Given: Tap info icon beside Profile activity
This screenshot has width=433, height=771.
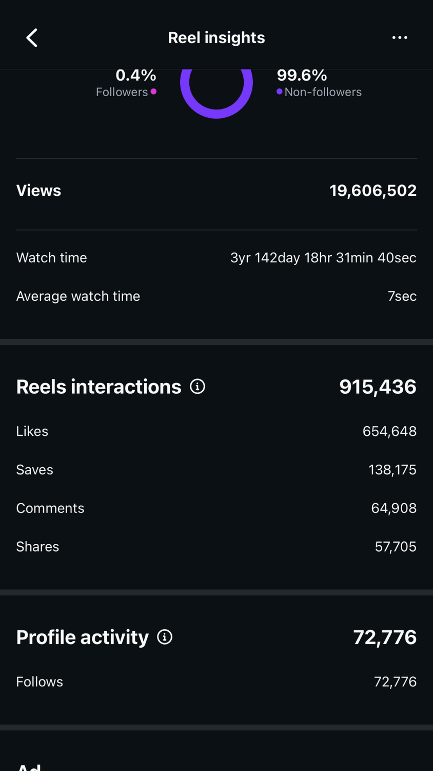Looking at the screenshot, I should [x=165, y=637].
